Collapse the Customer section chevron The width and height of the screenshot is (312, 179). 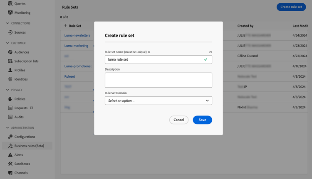click(x=7, y=43)
